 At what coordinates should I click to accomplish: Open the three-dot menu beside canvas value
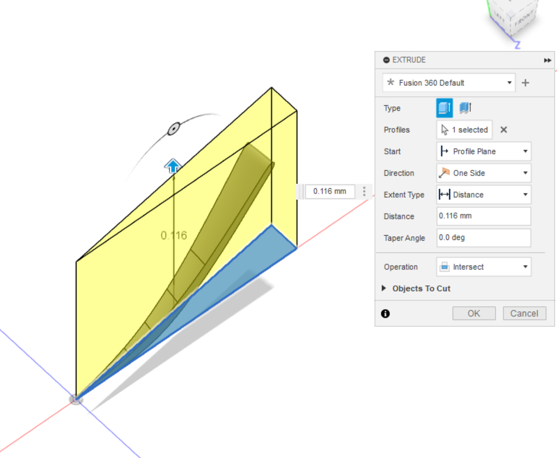364,191
